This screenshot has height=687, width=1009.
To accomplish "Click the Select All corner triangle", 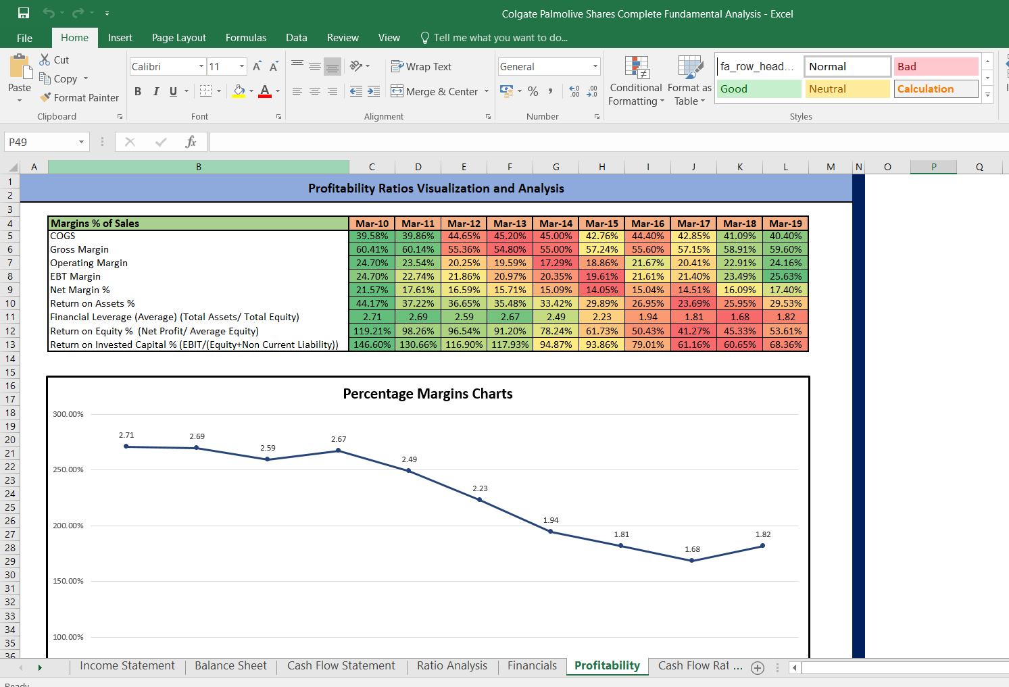I will [12, 167].
